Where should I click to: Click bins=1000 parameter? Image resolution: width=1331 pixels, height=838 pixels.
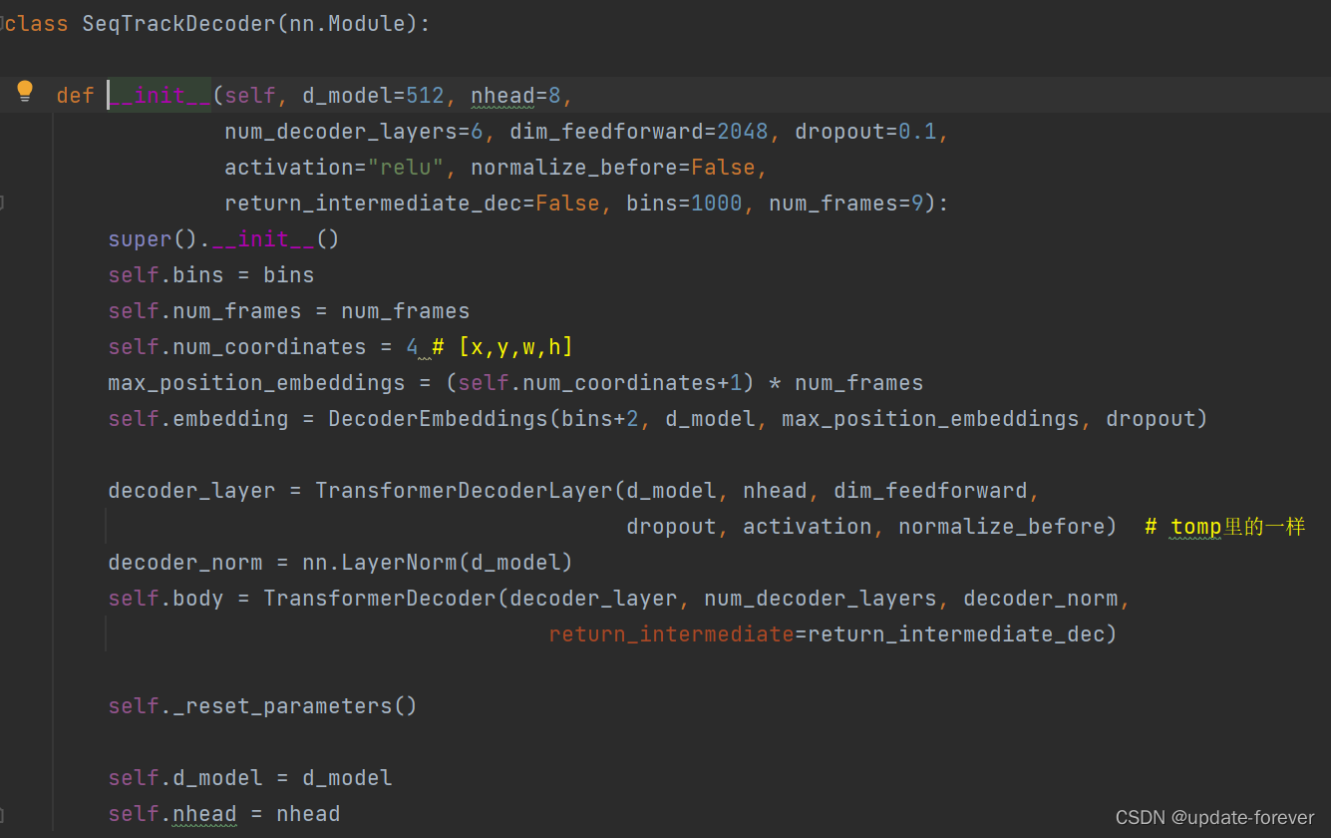(x=684, y=204)
